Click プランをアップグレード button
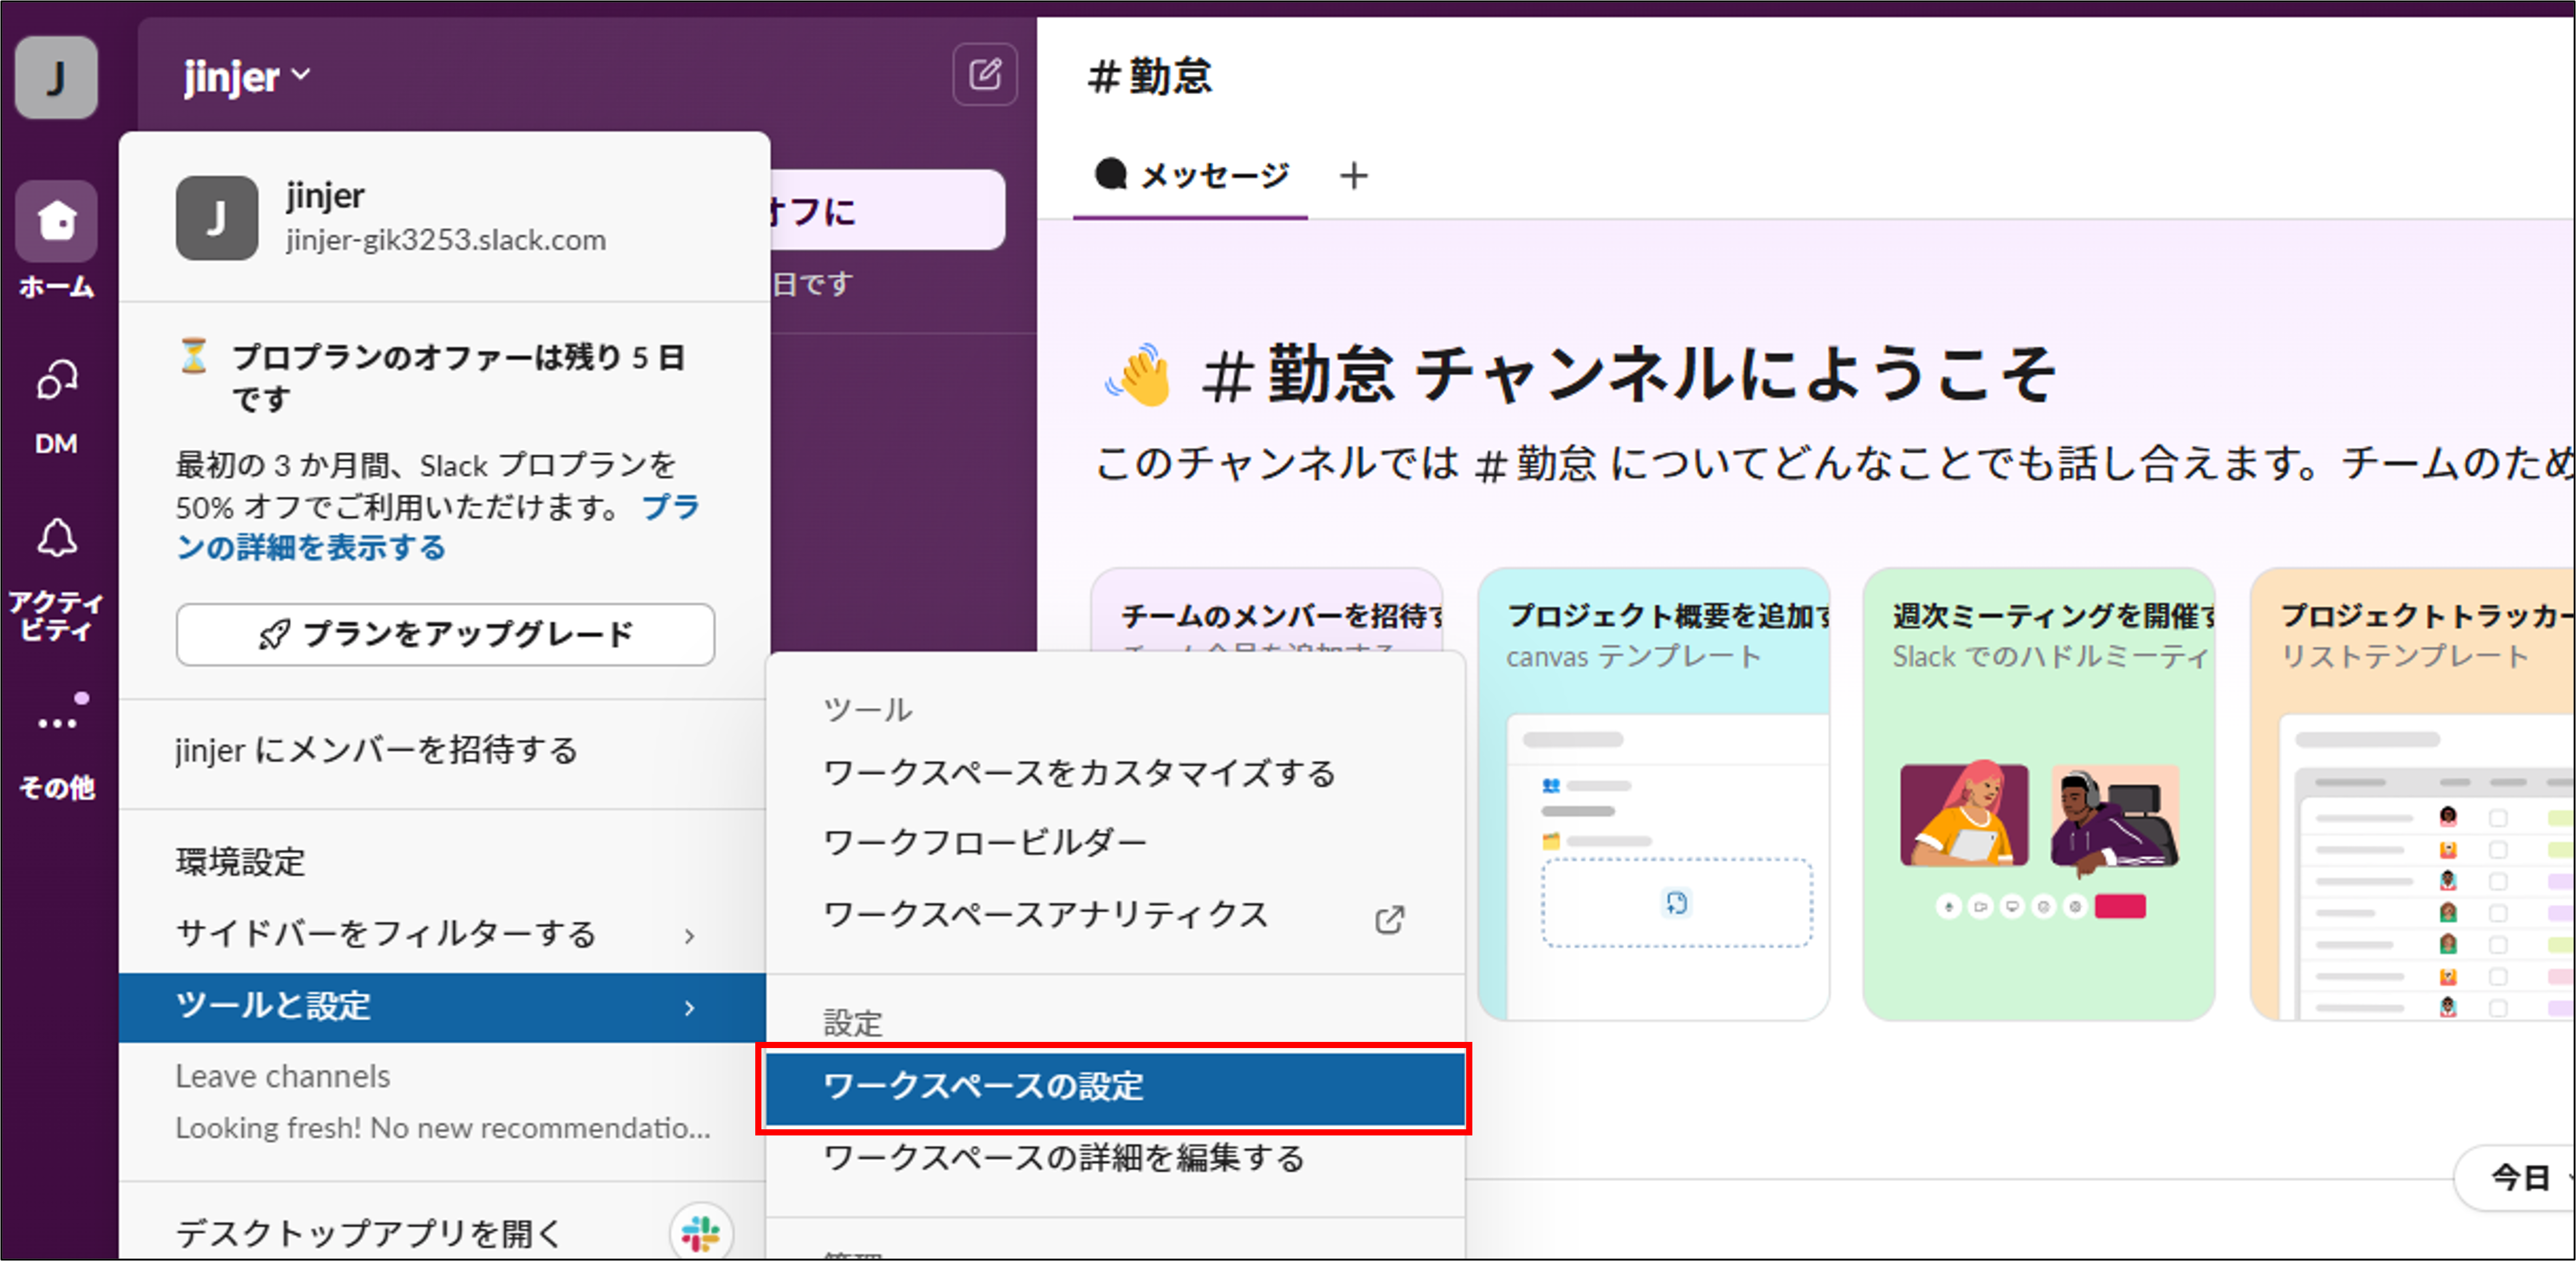Viewport: 2576px width, 1261px height. pos(445,634)
